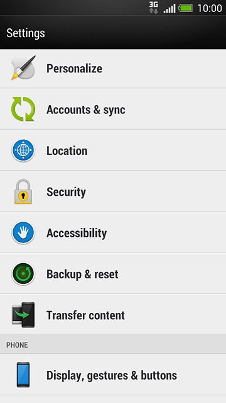Open the Personalize settings
226x403 pixels.
113,69
